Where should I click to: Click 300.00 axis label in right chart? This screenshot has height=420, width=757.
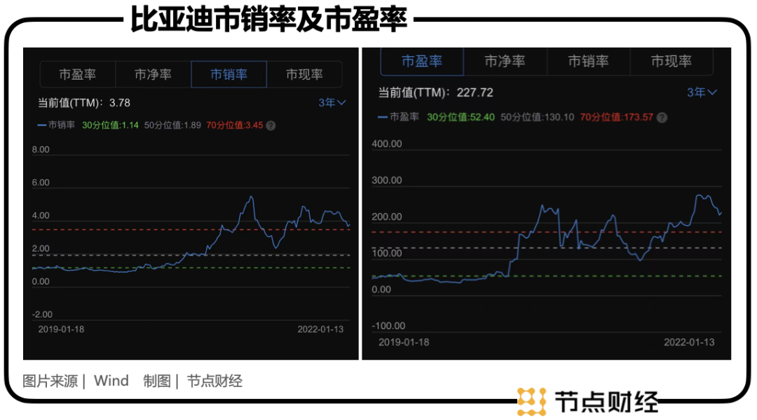click(x=387, y=181)
